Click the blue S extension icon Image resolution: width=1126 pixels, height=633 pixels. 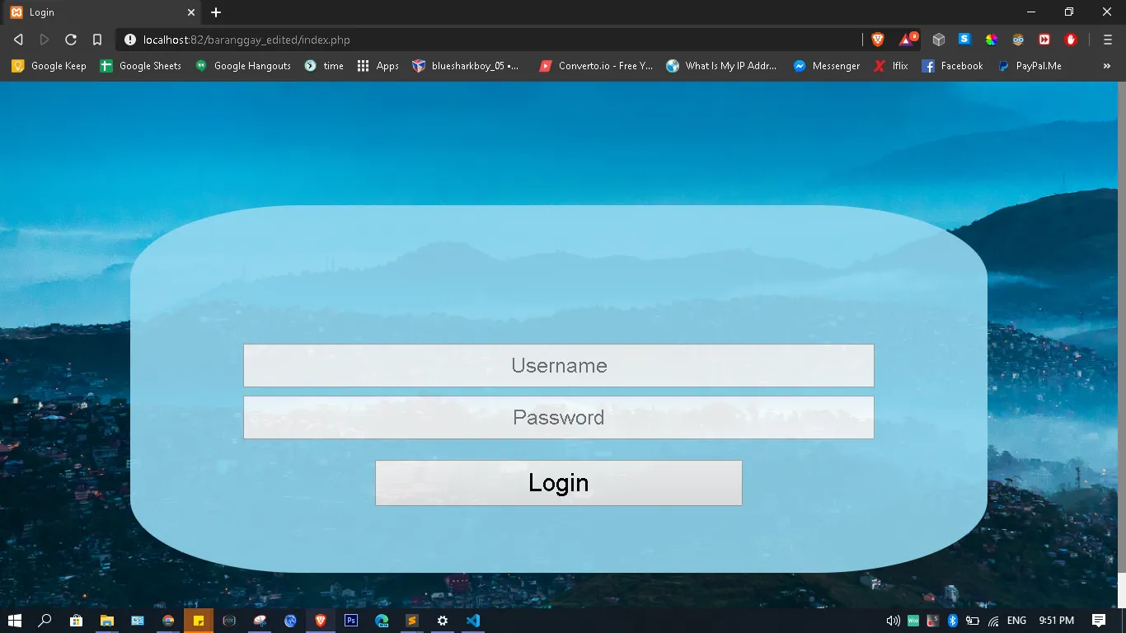click(x=964, y=40)
